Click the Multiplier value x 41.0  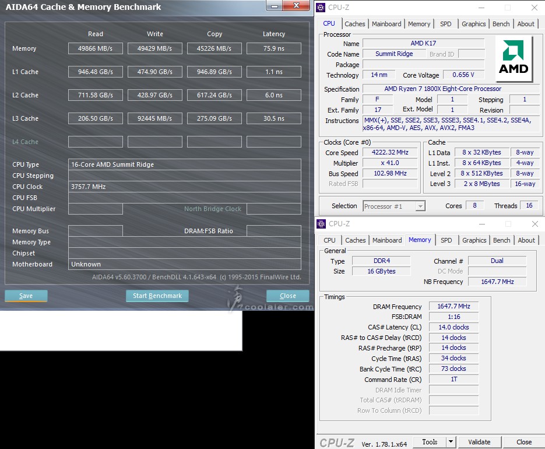click(390, 163)
